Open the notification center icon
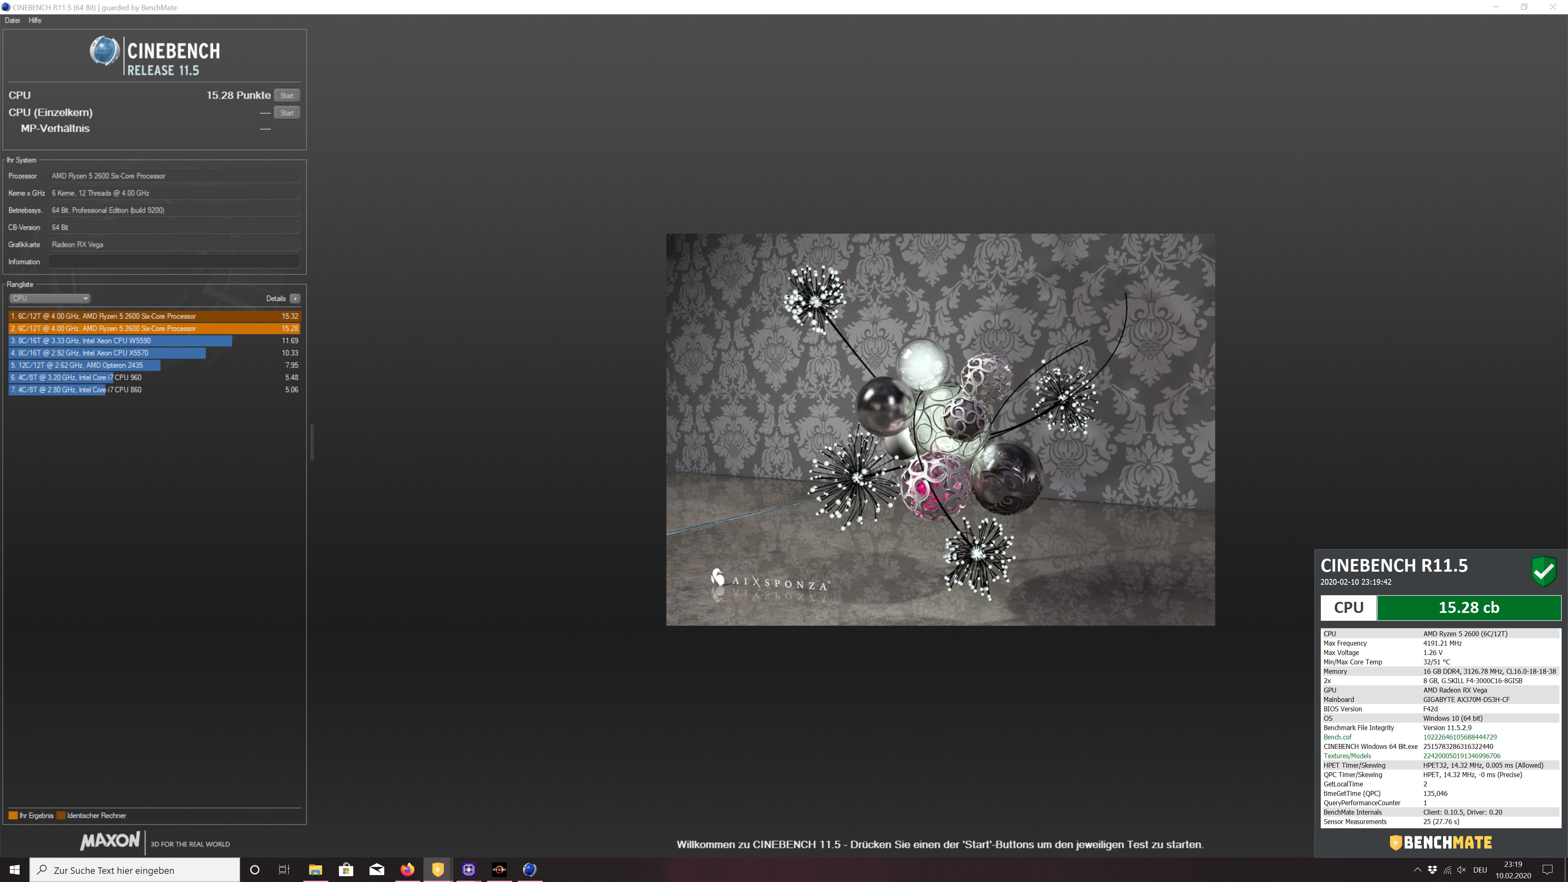 click(x=1548, y=870)
